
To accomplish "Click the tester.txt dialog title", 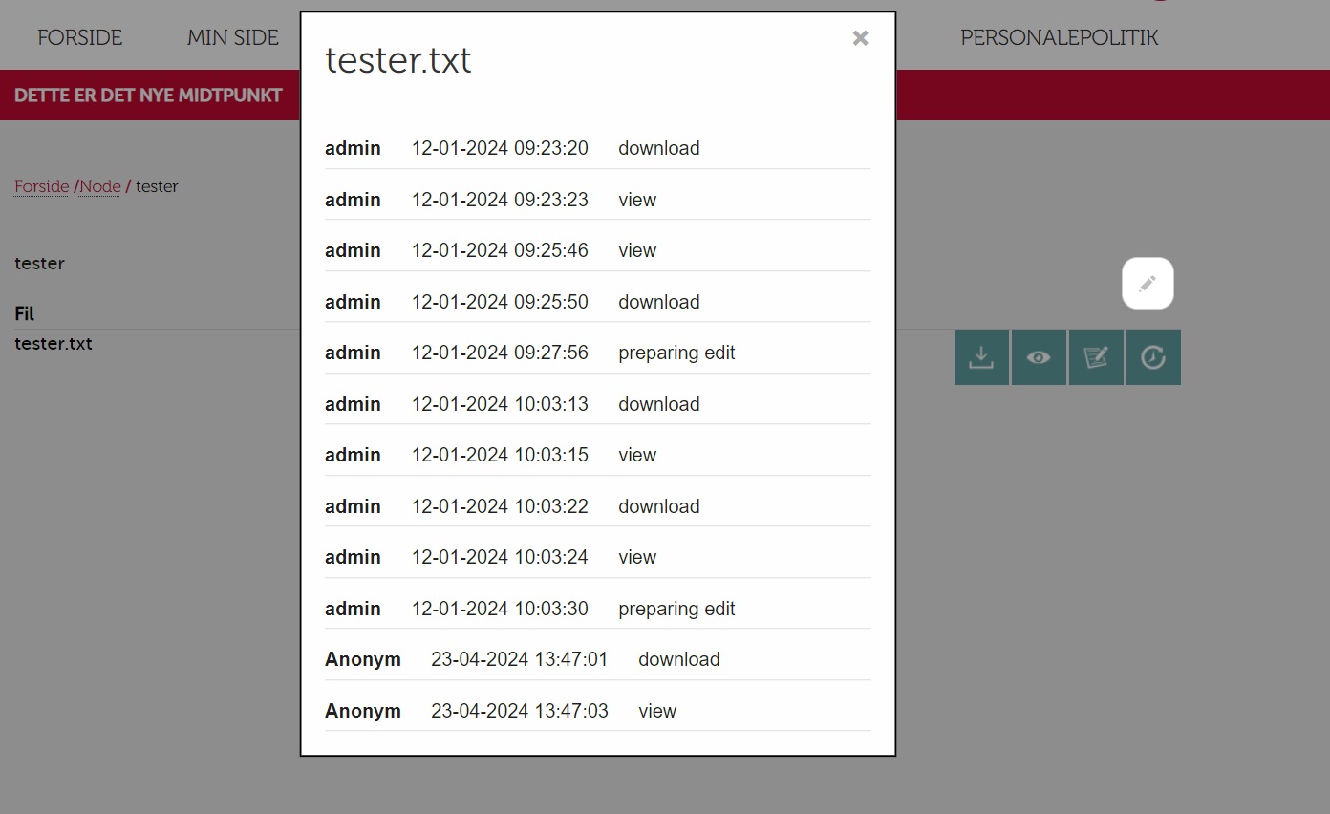I will [x=398, y=60].
